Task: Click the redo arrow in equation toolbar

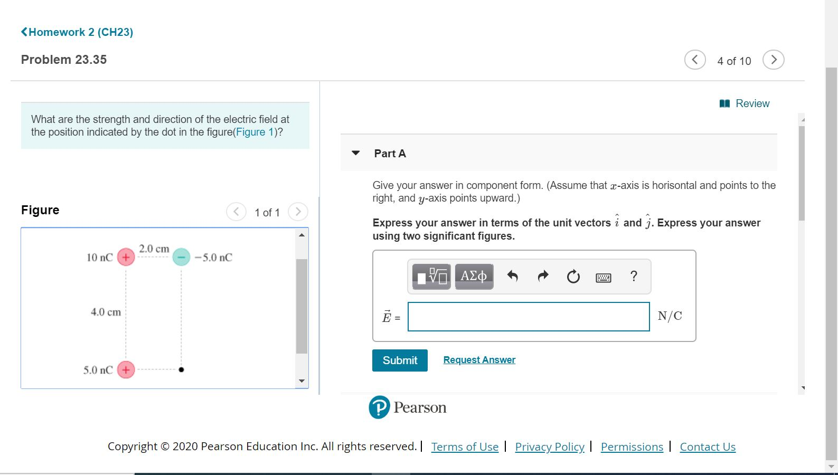Action: pyautogui.click(x=543, y=275)
